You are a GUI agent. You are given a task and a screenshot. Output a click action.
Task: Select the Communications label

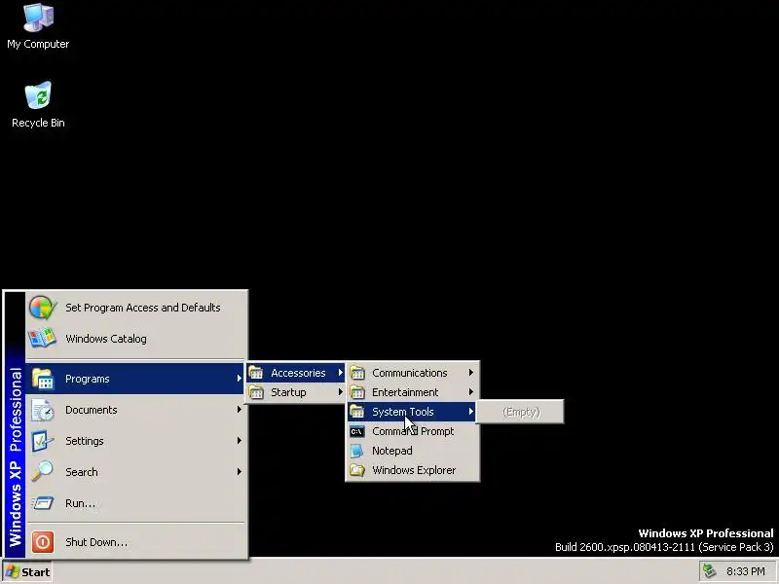tap(410, 373)
